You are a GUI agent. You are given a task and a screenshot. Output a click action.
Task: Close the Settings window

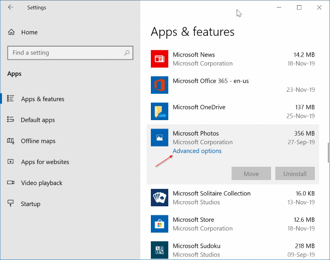(x=319, y=8)
